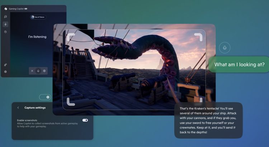Open conversation history in the sidebar
Viewport: 269px width, 147px height.
[x=5, y=32]
